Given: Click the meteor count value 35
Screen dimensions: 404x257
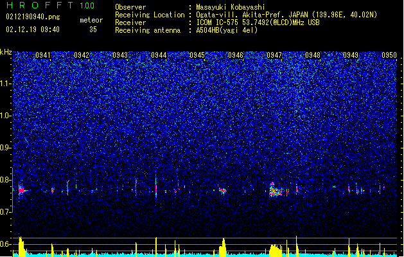Looking at the screenshot, I should click(93, 30).
